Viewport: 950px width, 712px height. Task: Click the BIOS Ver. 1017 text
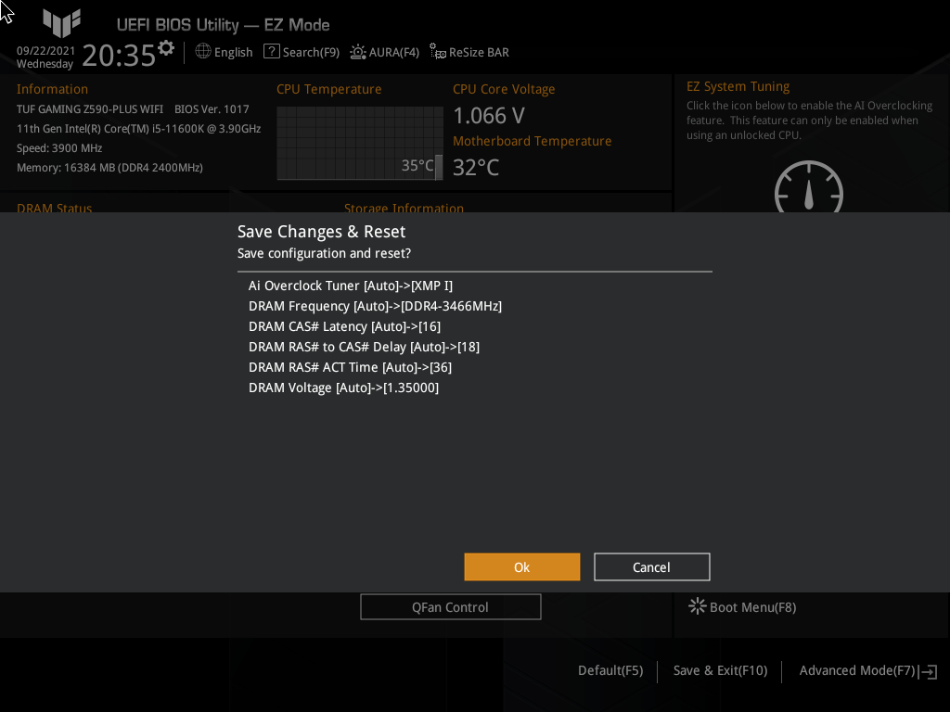coord(212,109)
